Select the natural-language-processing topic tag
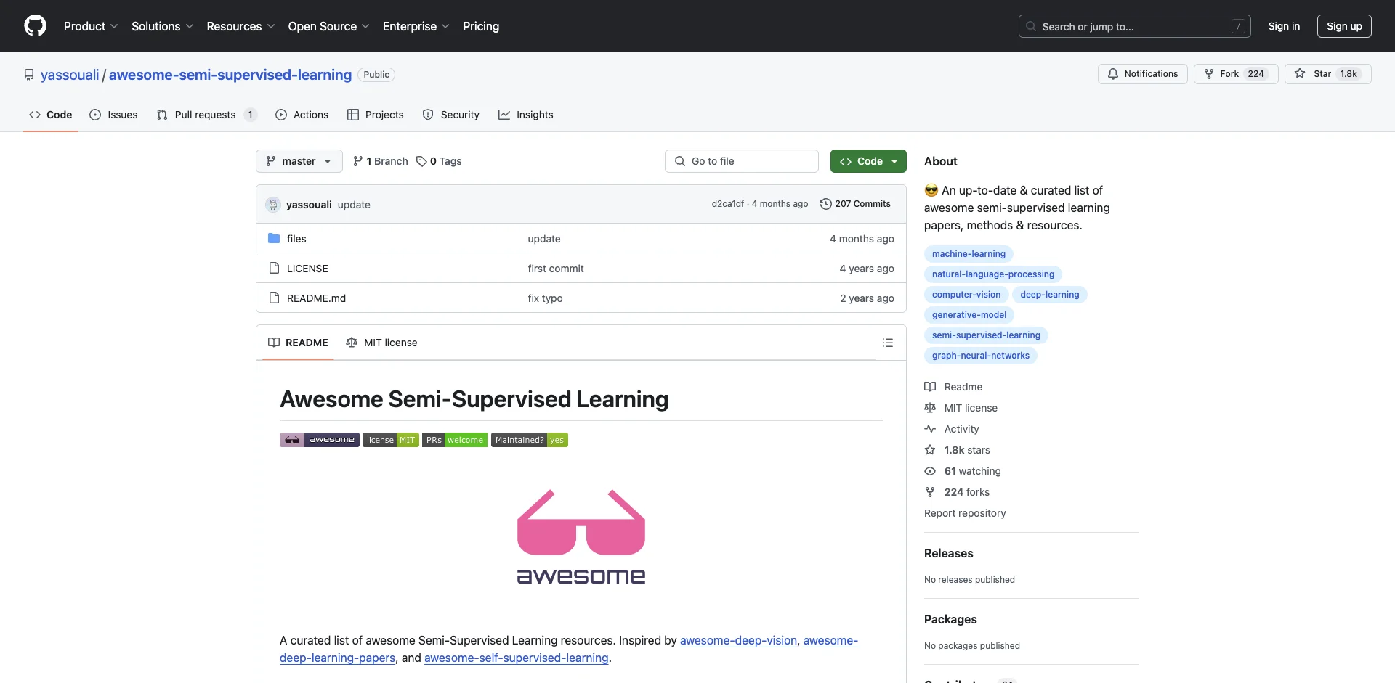This screenshot has width=1395, height=683. (x=993, y=274)
